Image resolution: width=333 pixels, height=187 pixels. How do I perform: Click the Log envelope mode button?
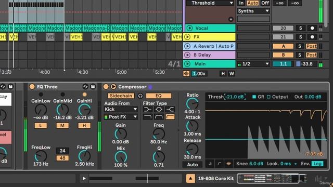[x=317, y=164]
